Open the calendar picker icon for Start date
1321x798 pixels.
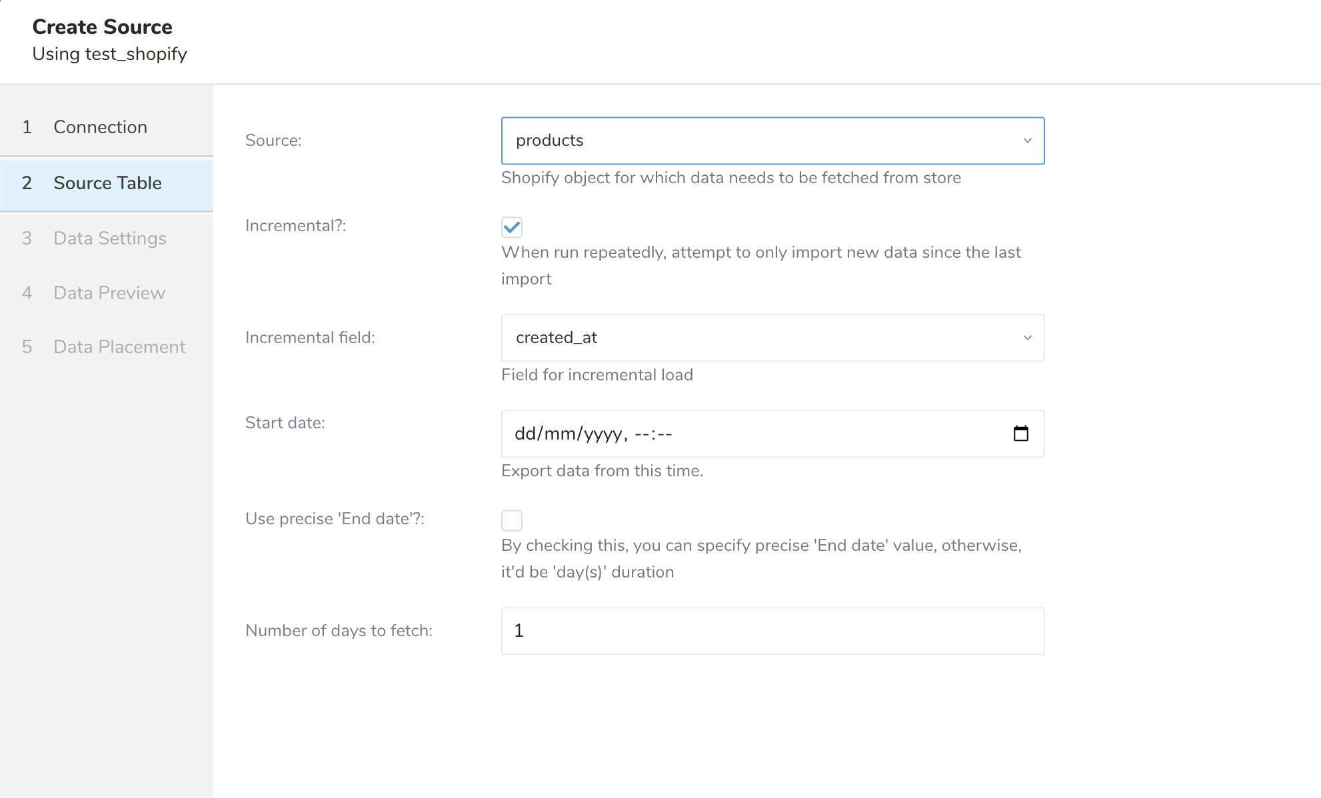coord(1020,434)
